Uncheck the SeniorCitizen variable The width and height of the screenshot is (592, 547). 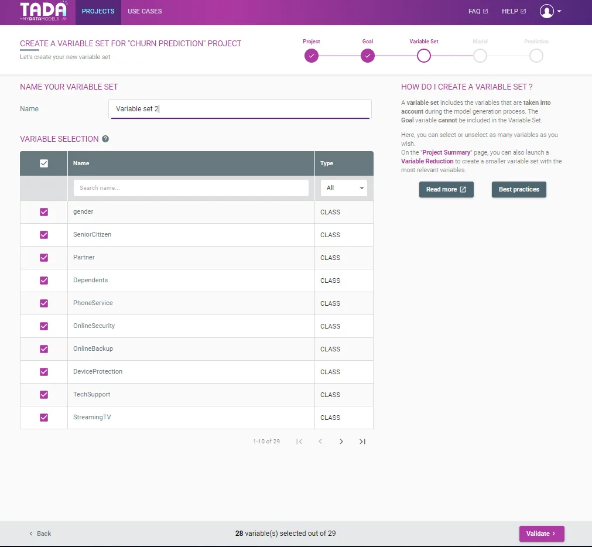click(x=44, y=235)
